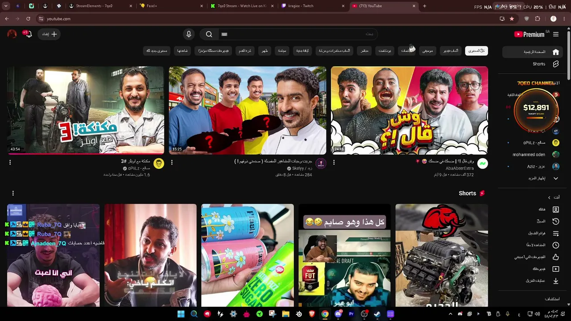This screenshot has height=321, width=571.
Task: Open browser extensions puzzle icon
Action: [x=538, y=19]
